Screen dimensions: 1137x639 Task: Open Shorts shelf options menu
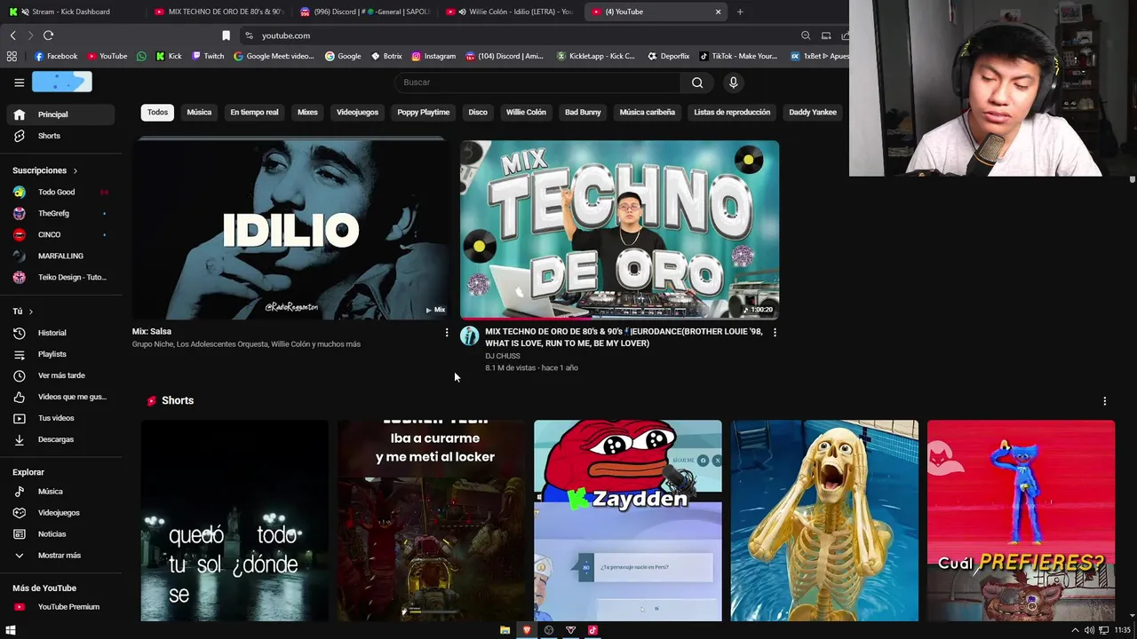tap(1104, 401)
